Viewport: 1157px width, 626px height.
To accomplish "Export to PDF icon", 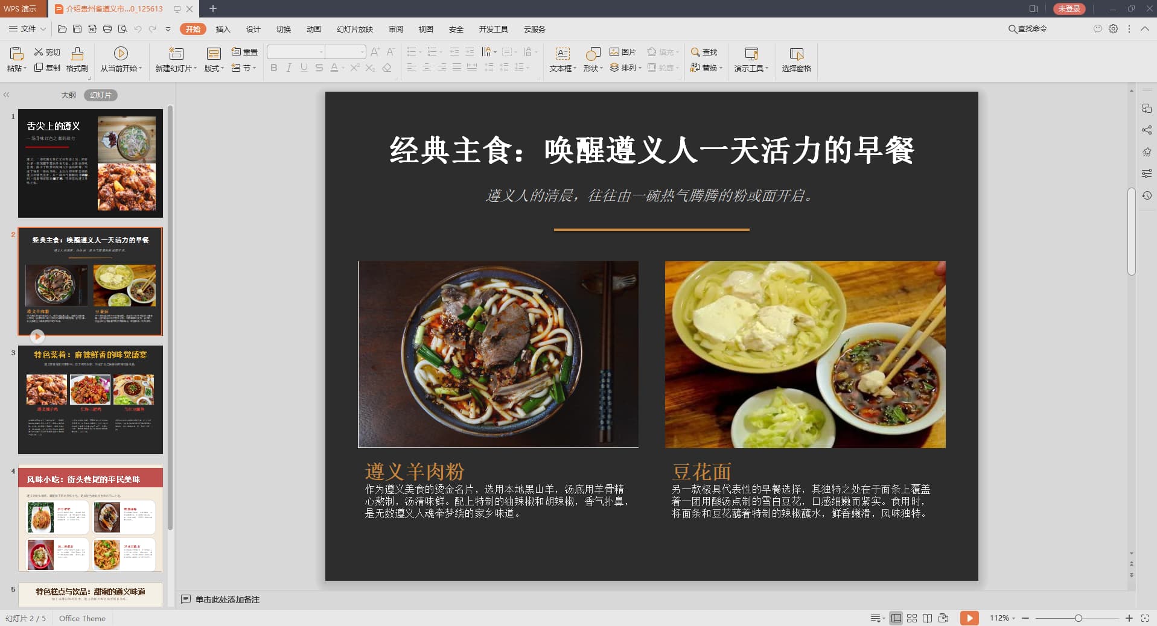I will 92,29.
